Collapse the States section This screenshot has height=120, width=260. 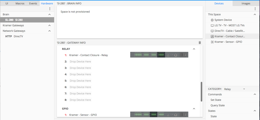[255, 111]
